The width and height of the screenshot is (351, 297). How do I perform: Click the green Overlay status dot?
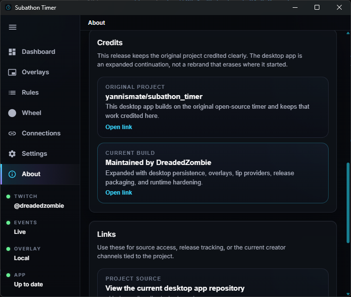8,249
